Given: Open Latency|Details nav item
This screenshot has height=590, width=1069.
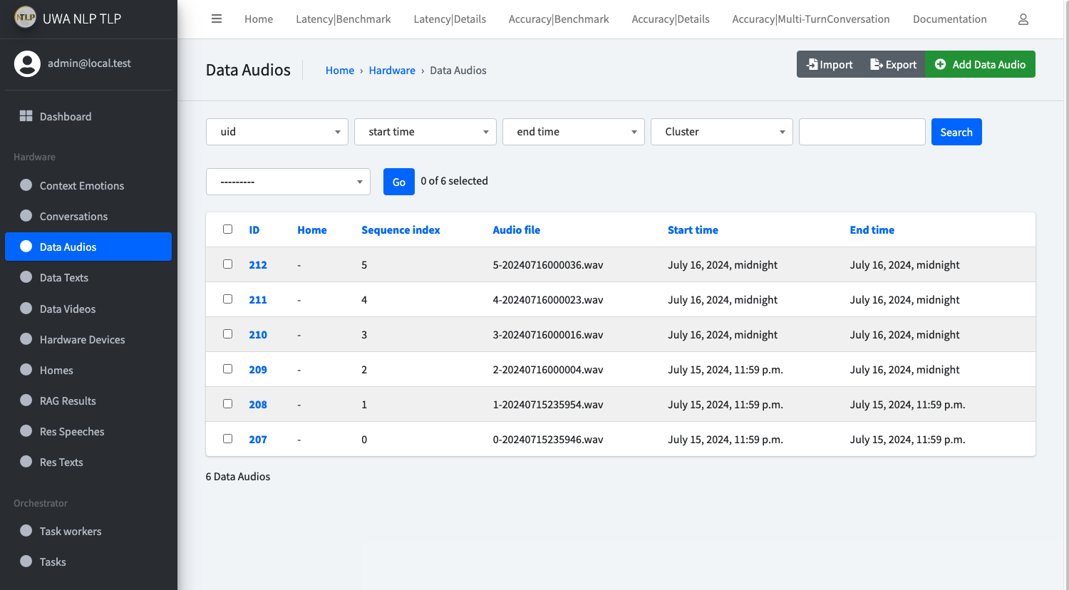Looking at the screenshot, I should tap(450, 19).
